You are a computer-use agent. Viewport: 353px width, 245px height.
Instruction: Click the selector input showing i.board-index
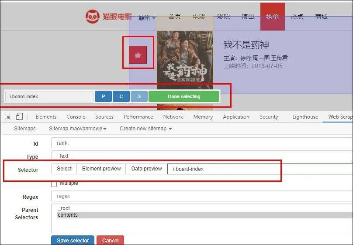(x=260, y=169)
